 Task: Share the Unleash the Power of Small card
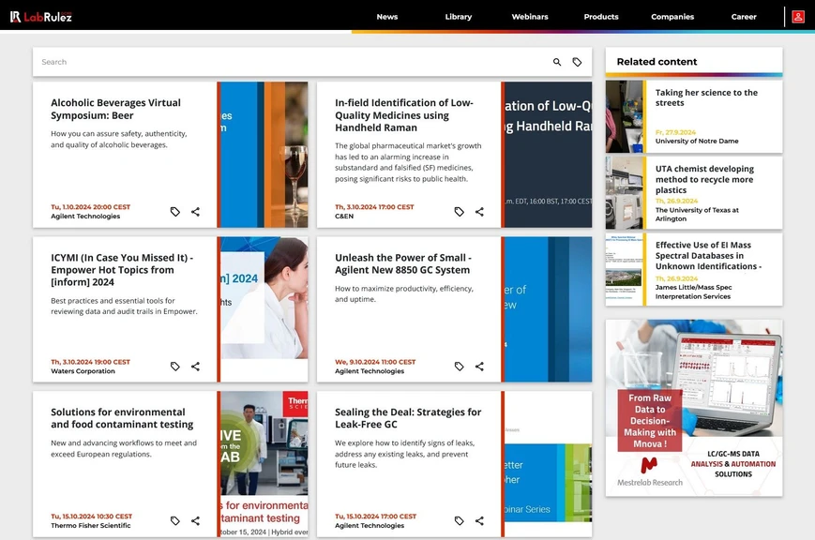pos(479,367)
